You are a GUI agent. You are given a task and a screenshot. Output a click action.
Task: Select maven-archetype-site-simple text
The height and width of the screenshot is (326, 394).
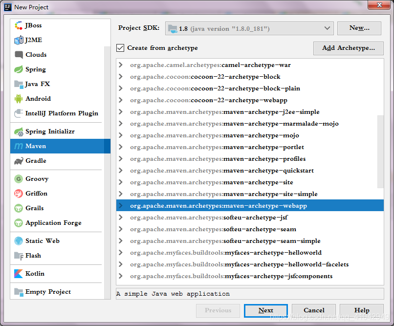tap(270, 194)
